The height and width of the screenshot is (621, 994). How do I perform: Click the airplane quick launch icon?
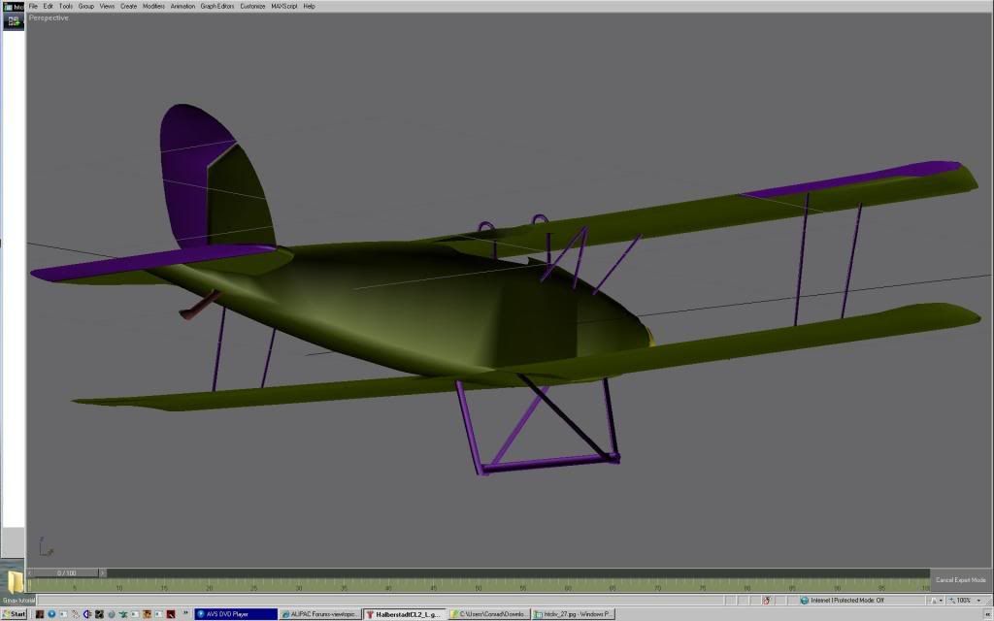coord(123,614)
